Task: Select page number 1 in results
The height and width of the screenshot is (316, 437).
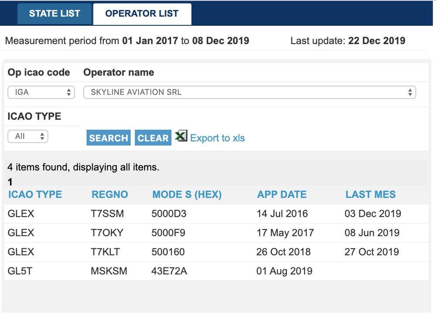Action: [10, 182]
